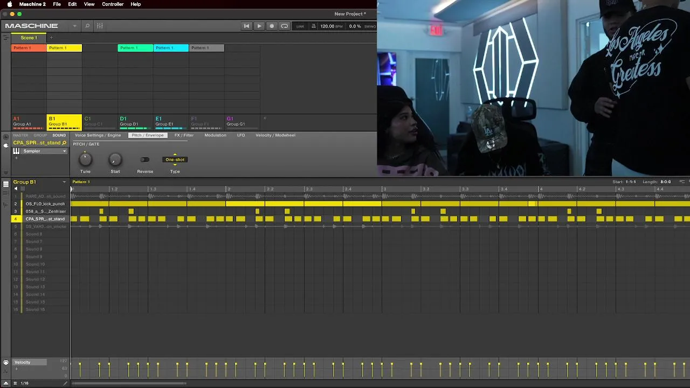Screen dimensions: 690x388
Task: Select the Scene 1 tab
Action: [x=29, y=38]
